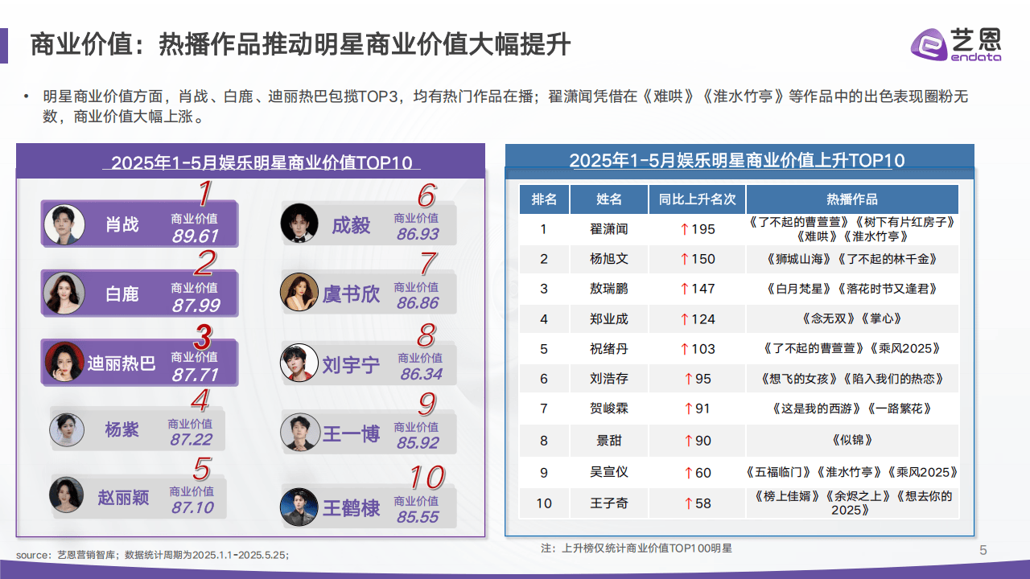1030x579 pixels.
Task: Click the value 87.22
Action: [191, 440]
